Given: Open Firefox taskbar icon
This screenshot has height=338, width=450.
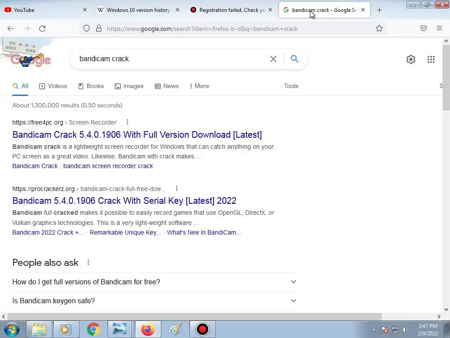Looking at the screenshot, I should tap(148, 329).
